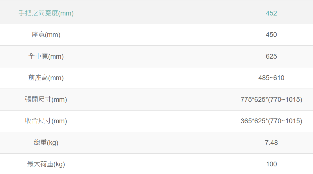Click the 總重(kg) label
The width and height of the screenshot is (313, 174).
[x=46, y=143]
